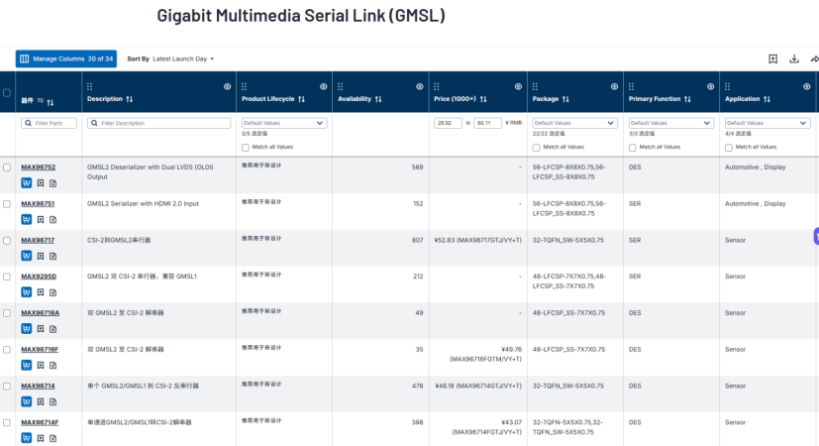Click maximum price field 60.11
This screenshot has width=819, height=446.
click(487, 123)
